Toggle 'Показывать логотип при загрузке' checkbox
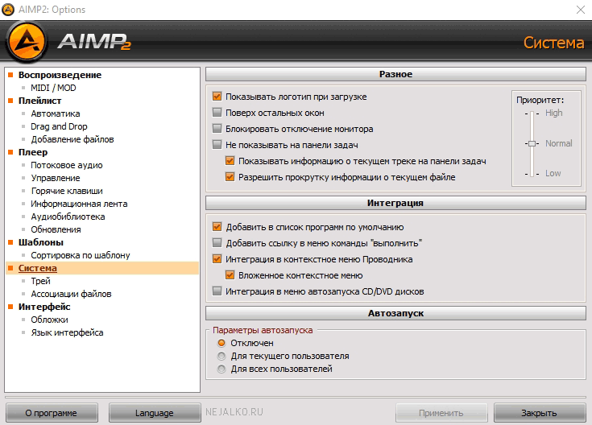The width and height of the screenshot is (592, 425). (x=217, y=97)
